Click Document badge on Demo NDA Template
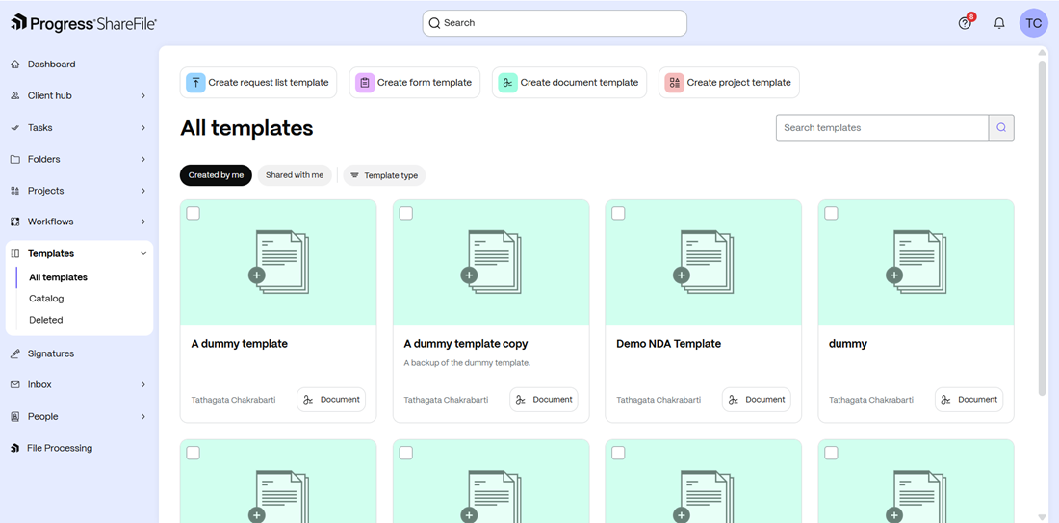 [x=757, y=400]
